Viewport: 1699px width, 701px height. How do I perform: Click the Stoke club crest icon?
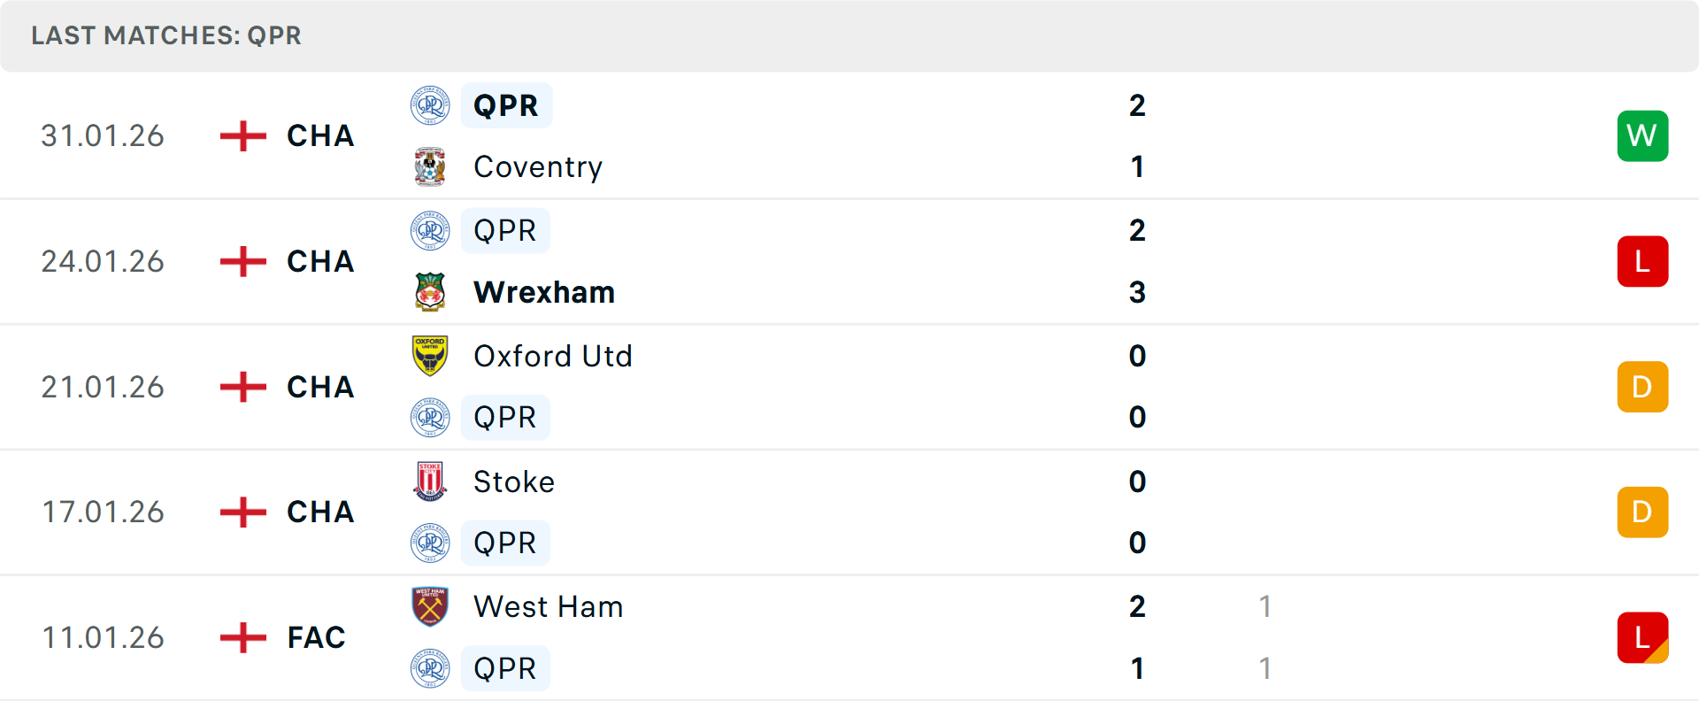[430, 481]
